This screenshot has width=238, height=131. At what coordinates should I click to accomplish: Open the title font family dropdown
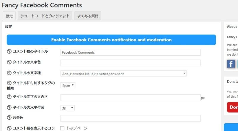123,74
